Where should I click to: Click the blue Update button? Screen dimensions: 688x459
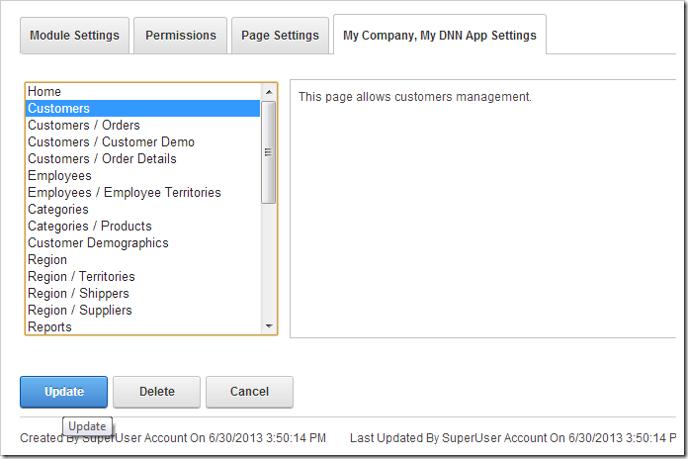pyautogui.click(x=63, y=392)
